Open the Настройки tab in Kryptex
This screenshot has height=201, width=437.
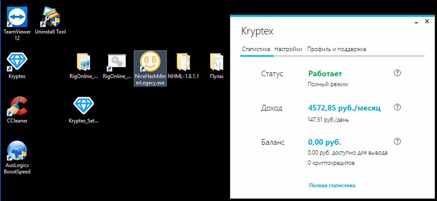[288, 49]
